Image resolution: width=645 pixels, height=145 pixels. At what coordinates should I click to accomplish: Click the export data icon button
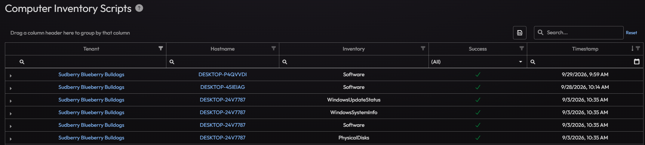pos(520,33)
